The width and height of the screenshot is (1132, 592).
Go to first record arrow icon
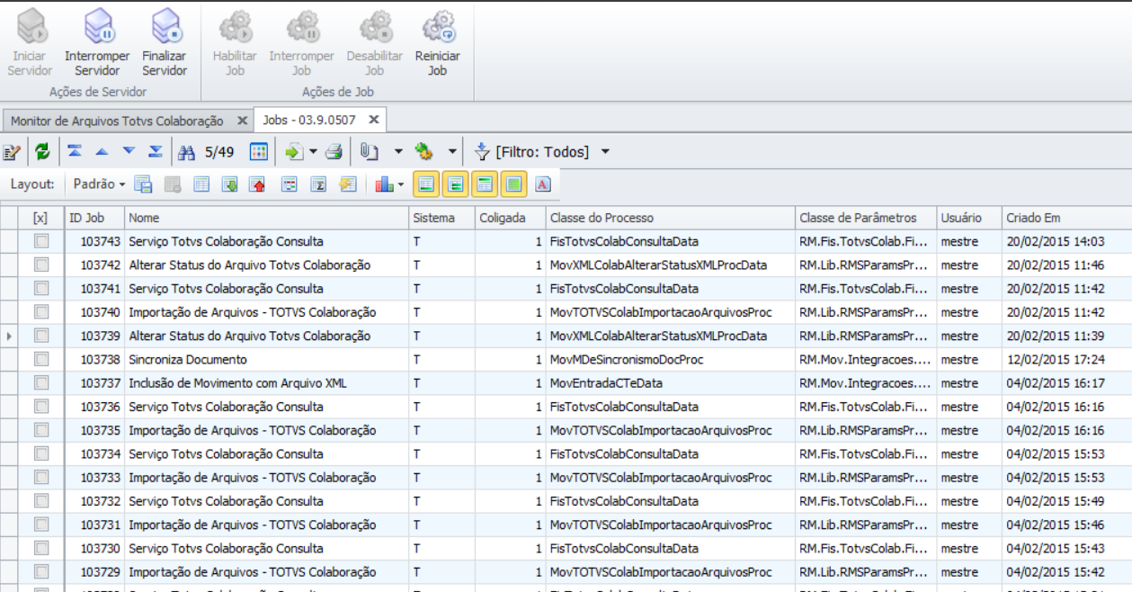(75, 151)
